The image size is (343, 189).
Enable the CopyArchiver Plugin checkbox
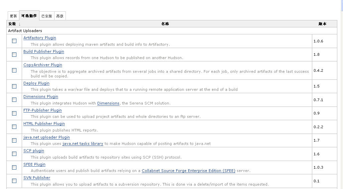tap(14, 70)
